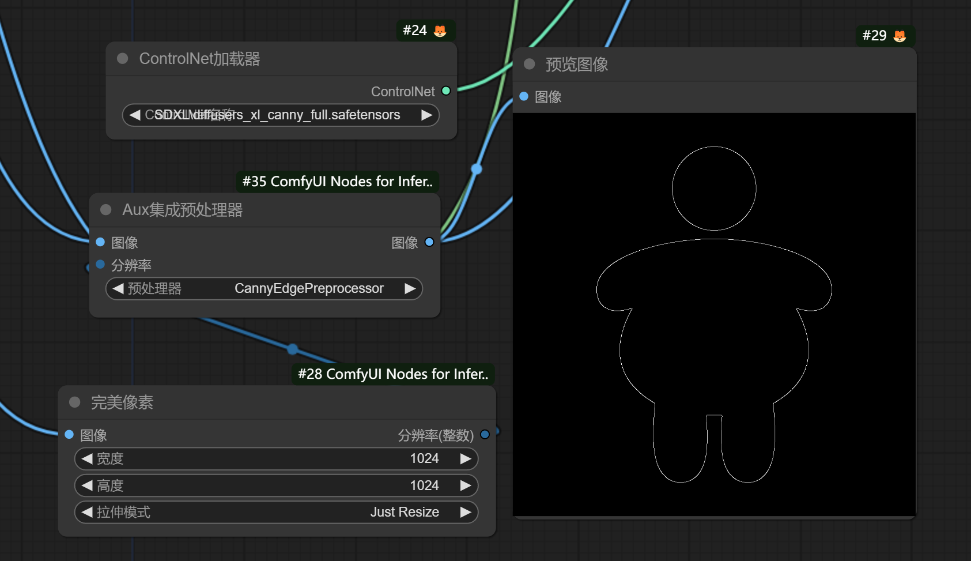
Task: Click the reroute dot on wire above Aux集成预处理器
Action: click(477, 169)
